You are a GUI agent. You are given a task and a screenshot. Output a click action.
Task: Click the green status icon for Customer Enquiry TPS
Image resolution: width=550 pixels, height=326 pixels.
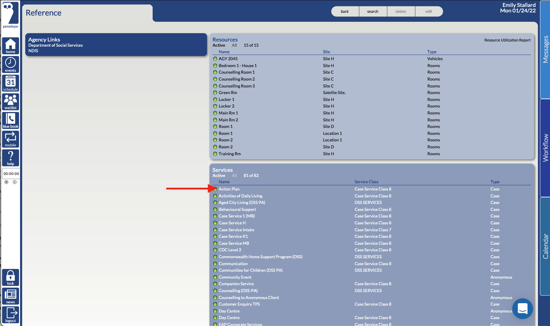click(x=215, y=304)
